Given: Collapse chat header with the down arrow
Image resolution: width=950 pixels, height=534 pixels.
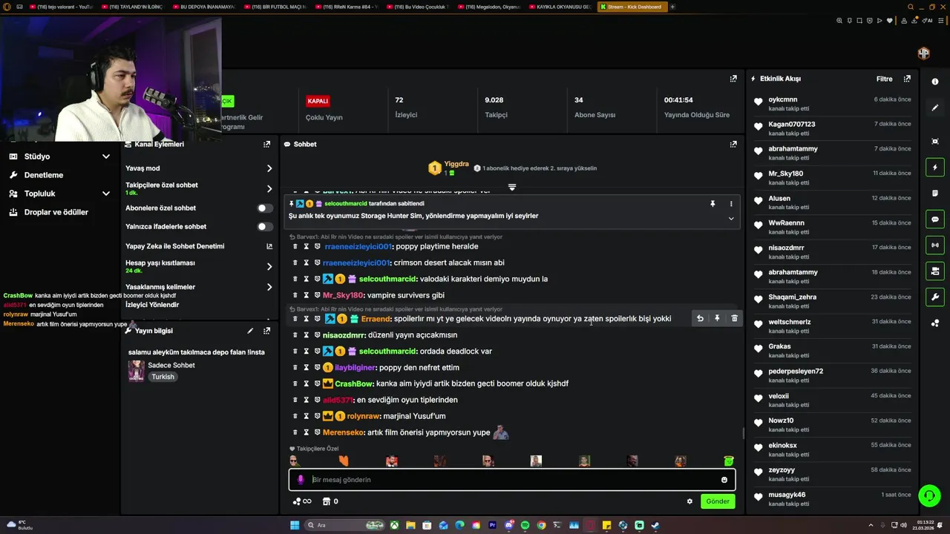Looking at the screenshot, I should (512, 187).
